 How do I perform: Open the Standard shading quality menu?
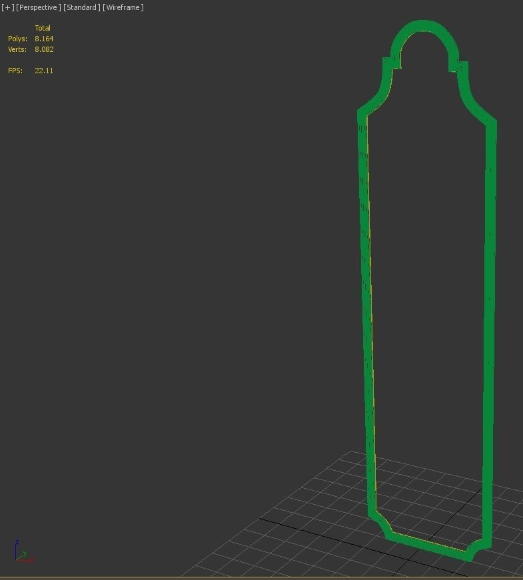pos(81,7)
